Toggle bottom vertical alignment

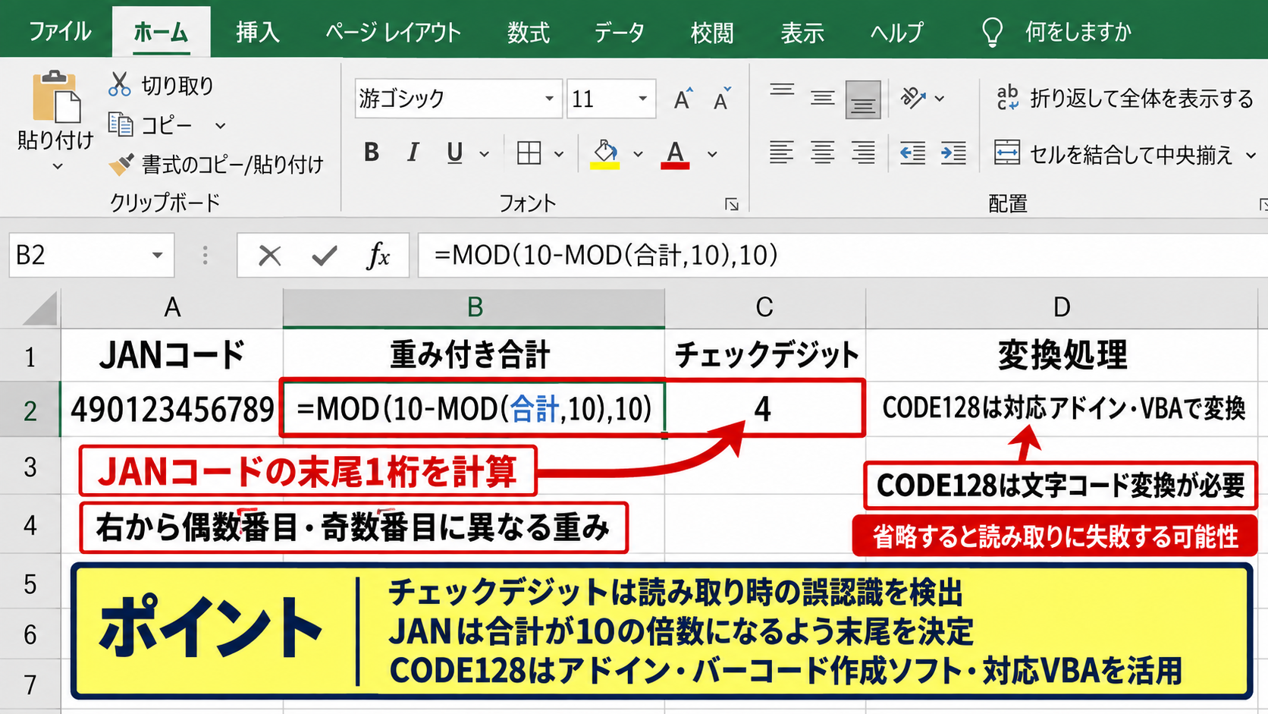[x=863, y=99]
